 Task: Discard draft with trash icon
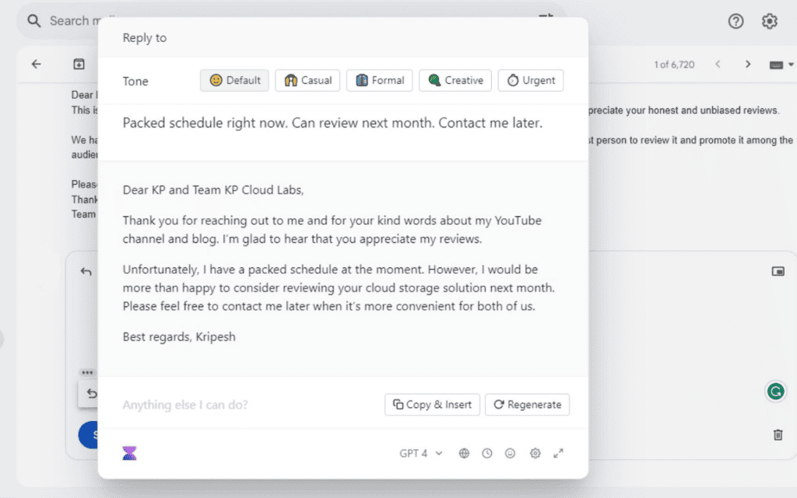point(778,434)
